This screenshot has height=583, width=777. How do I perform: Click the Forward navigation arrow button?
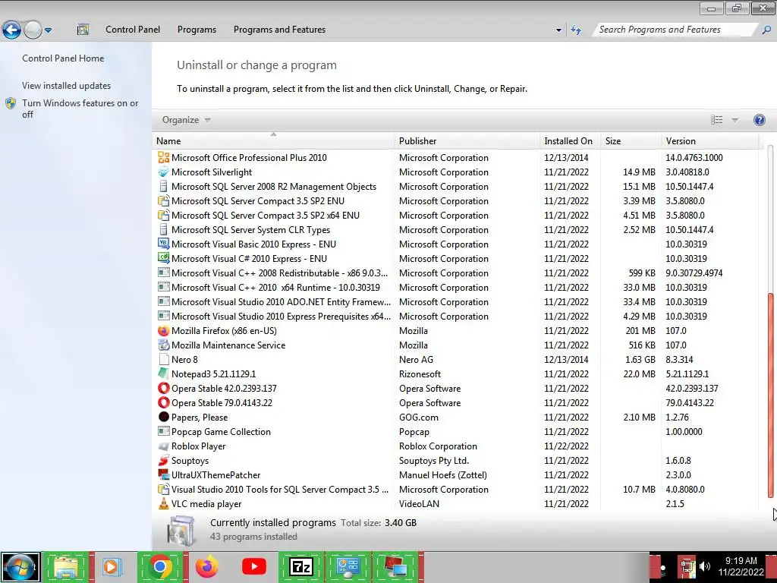(x=33, y=30)
